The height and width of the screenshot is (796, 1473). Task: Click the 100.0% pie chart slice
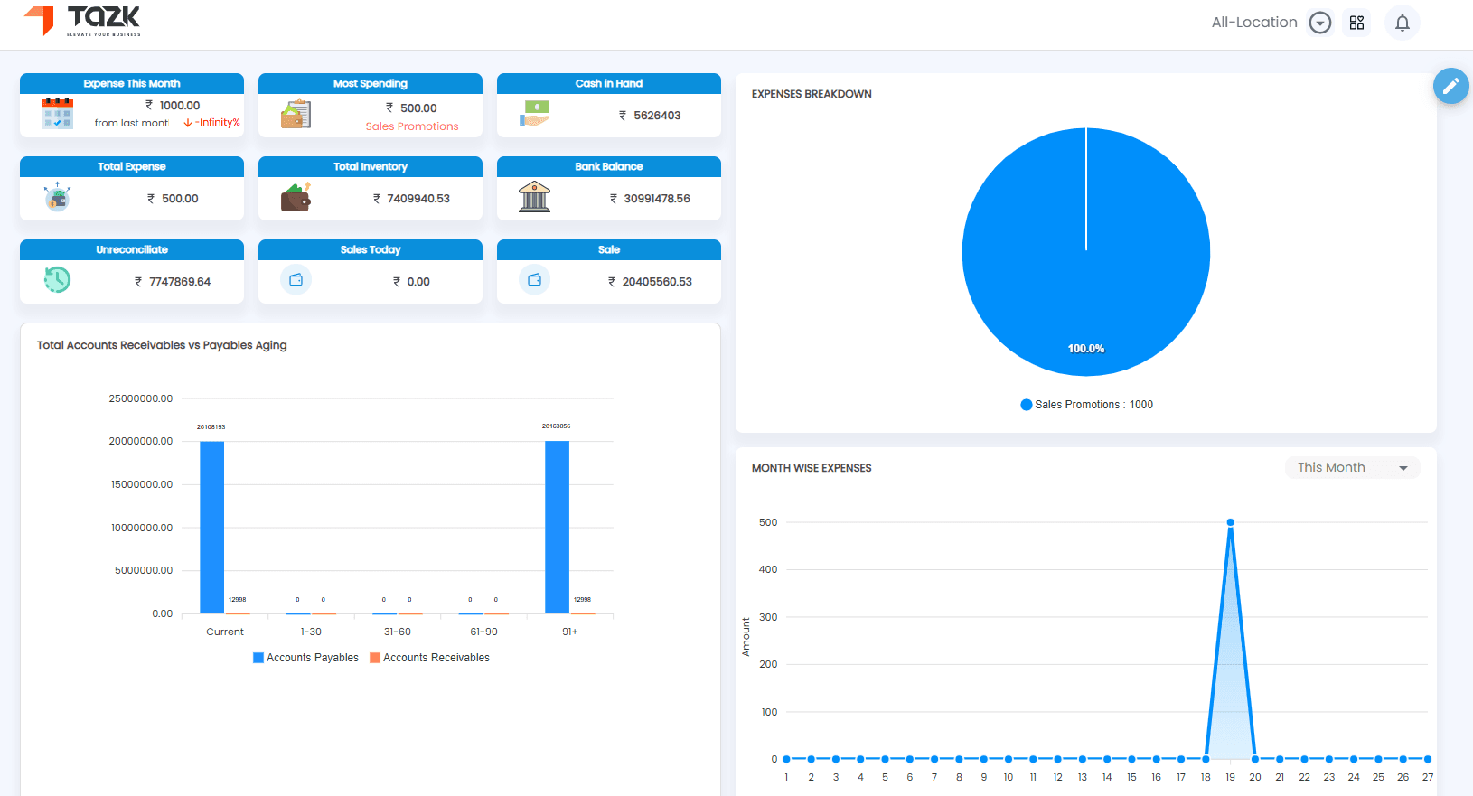click(x=1086, y=252)
